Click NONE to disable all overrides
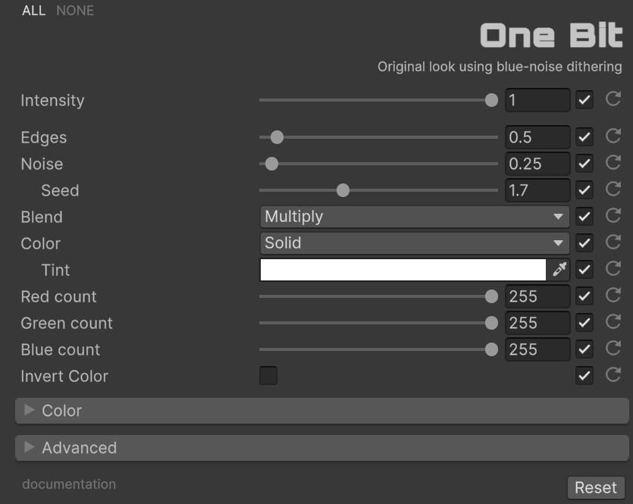 click(x=75, y=11)
